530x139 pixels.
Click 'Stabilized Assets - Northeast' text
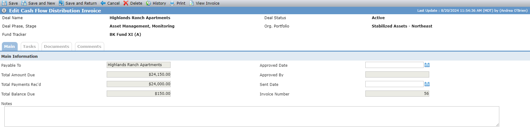coord(402,26)
